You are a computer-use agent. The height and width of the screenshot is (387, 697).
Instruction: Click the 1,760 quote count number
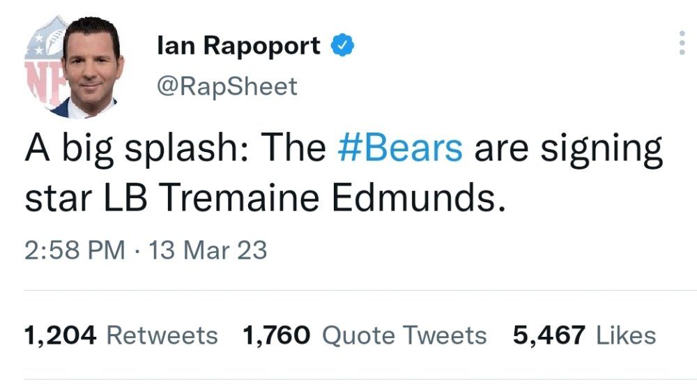[276, 336]
